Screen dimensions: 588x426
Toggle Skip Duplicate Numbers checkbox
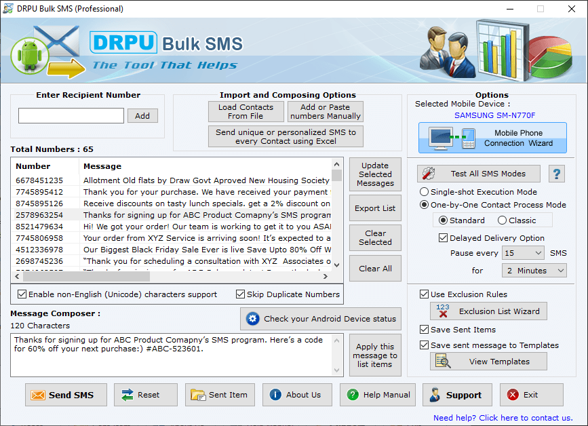(x=240, y=294)
